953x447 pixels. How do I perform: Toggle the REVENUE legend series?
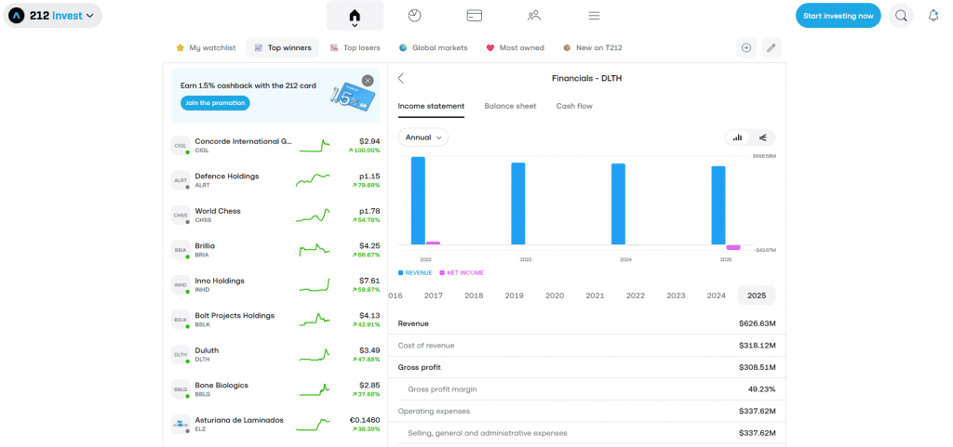click(415, 272)
